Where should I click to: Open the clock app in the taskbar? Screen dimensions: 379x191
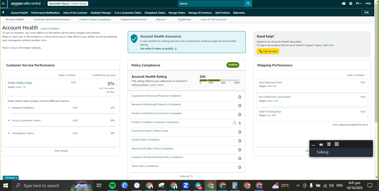point(137,185)
